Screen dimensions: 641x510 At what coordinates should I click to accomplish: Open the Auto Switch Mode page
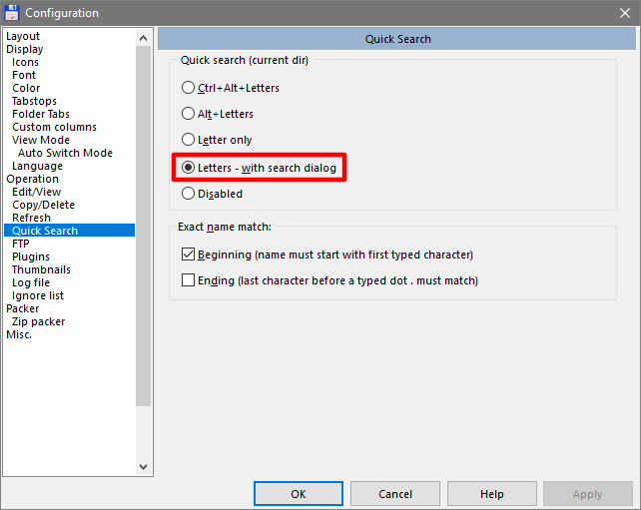point(66,153)
